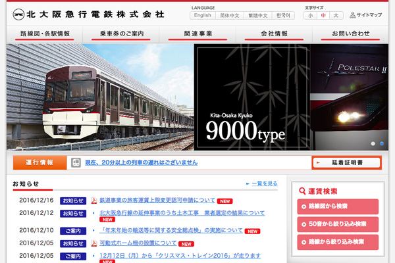Image resolution: width=395 pixels, height=263 pixels.
Task: Click the sitemap icon next to サイトマップ
Action: (352, 15)
